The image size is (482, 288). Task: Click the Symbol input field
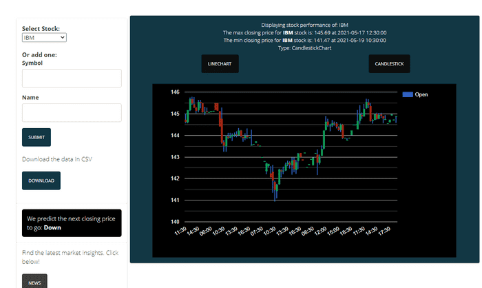pos(72,78)
